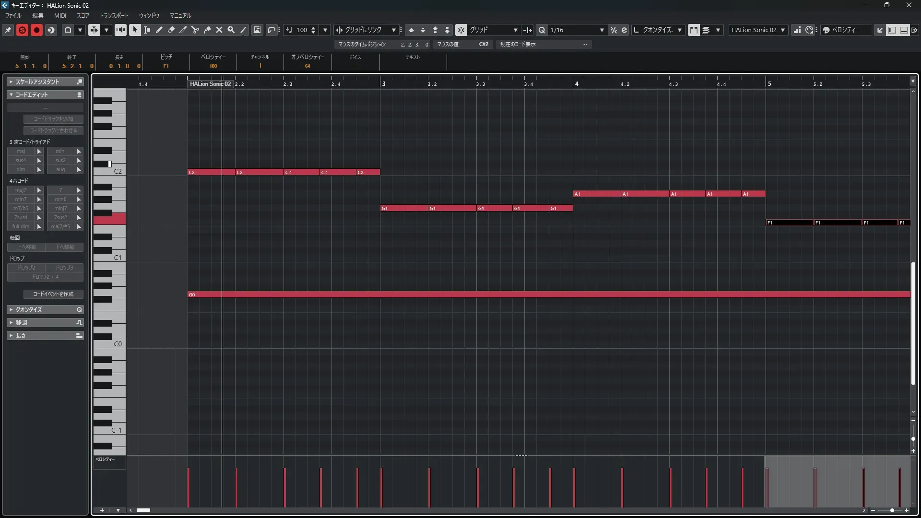Open the トランスポート menu

114,15
